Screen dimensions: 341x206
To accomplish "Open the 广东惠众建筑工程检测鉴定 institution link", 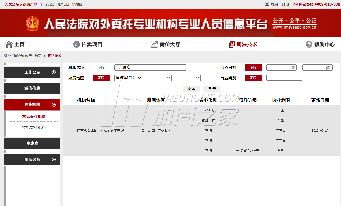I will pos(102,130).
